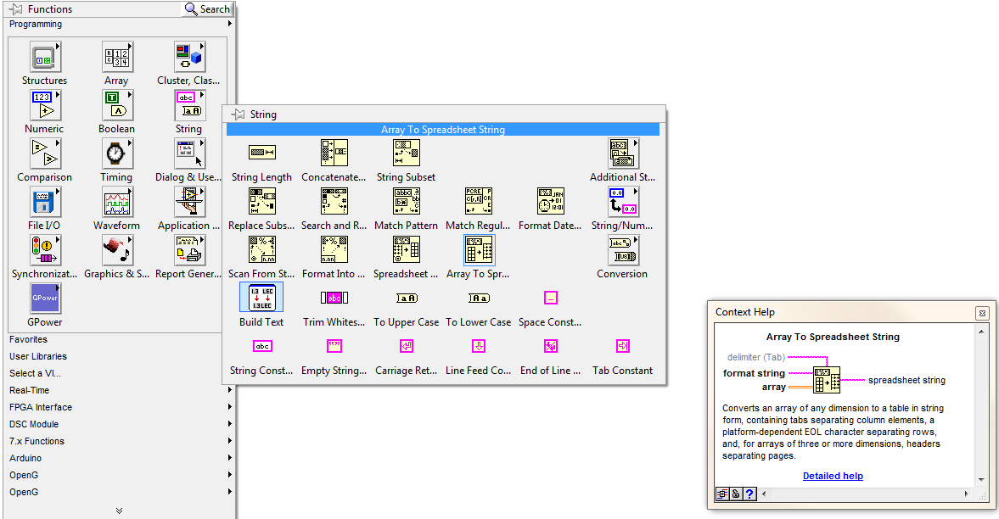Pin the String palette with the thumbtack

(239, 114)
